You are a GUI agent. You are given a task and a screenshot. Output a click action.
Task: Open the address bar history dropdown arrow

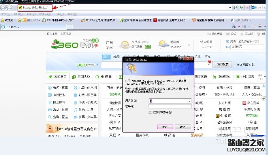pyautogui.click(x=230, y=8)
